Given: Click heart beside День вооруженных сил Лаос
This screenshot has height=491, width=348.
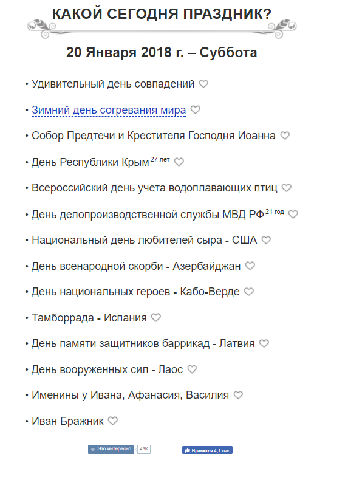Looking at the screenshot, I should (192, 369).
